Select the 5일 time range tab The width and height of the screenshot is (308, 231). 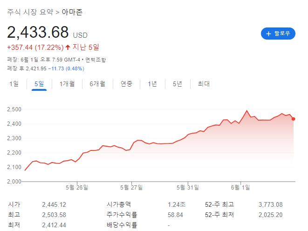[x=39, y=84]
